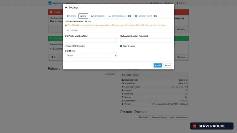Click OK in the GUI Authentication panel
Viewport: 237px width, 133px height.
[x=54, y=57]
